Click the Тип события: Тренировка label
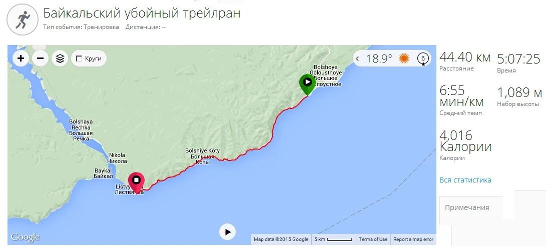 tap(81, 27)
